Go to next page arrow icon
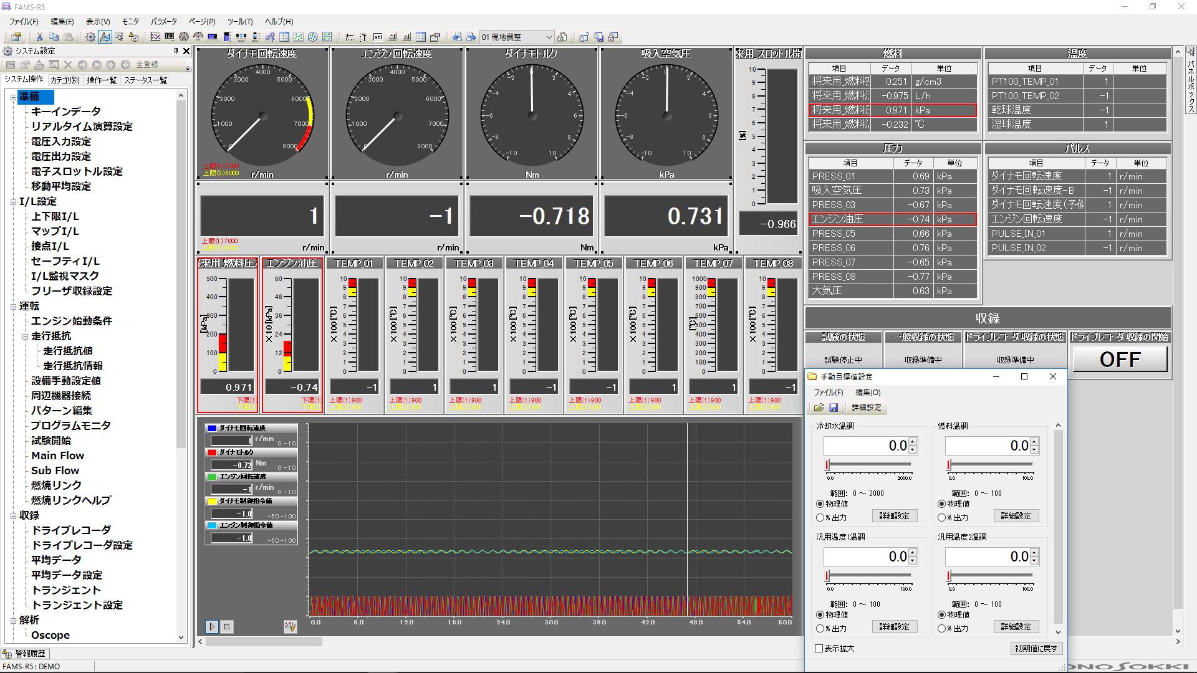The width and height of the screenshot is (1197, 673). click(471, 37)
